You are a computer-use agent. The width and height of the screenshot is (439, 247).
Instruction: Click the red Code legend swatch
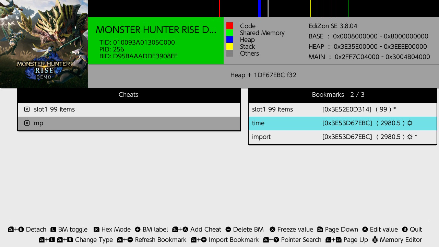230,26
